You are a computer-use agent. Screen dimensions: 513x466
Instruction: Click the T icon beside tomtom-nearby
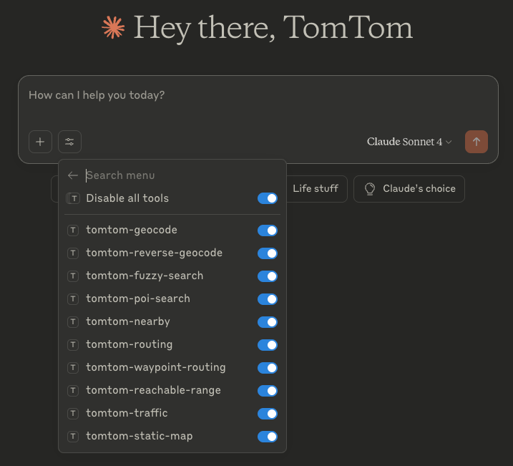tap(73, 321)
